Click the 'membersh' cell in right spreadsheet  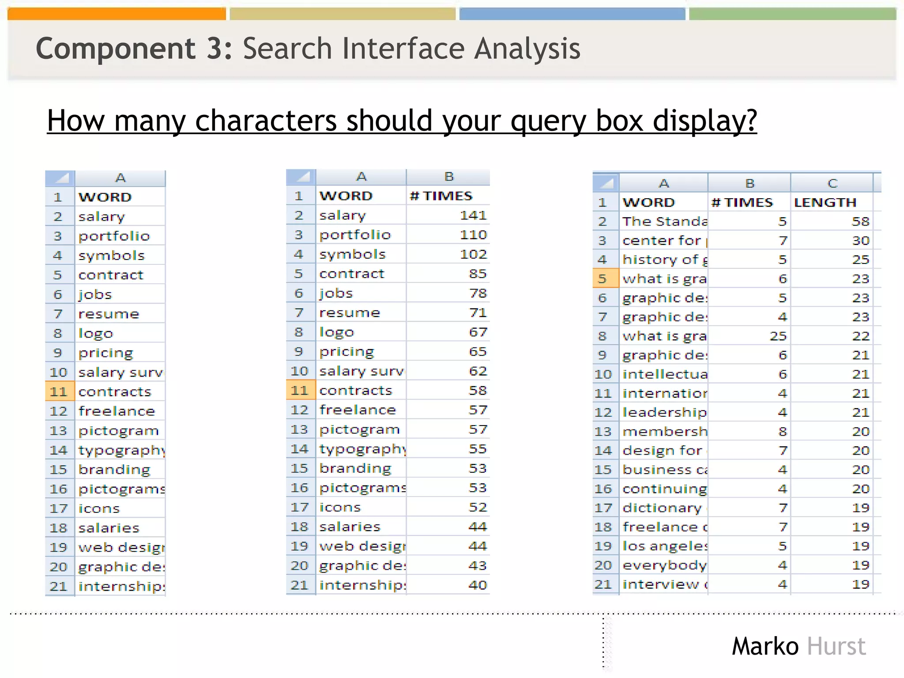(x=664, y=431)
